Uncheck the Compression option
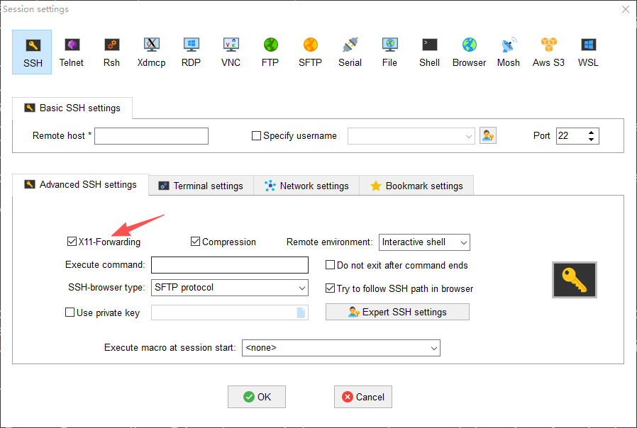 195,242
